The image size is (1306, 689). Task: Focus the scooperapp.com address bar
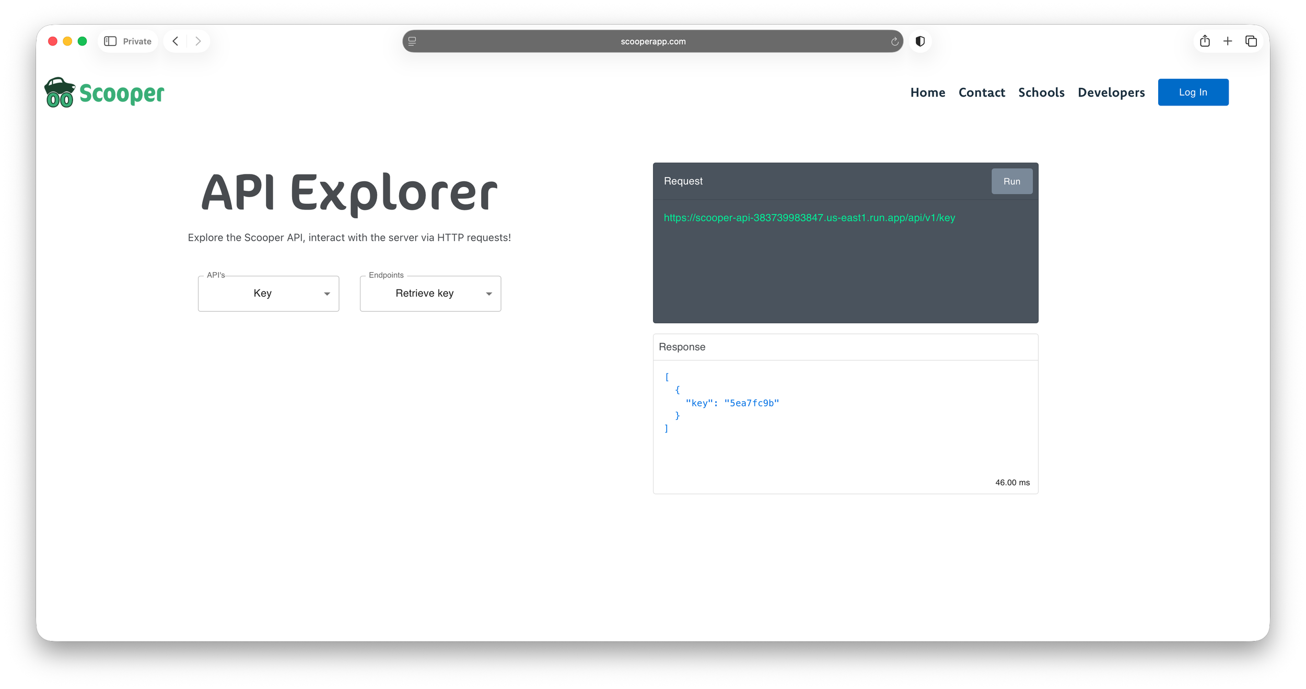[652, 41]
